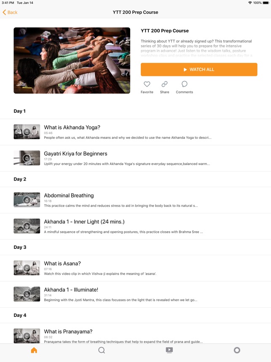Tap the 'What is Asana?' thumbnail

pos(27,268)
